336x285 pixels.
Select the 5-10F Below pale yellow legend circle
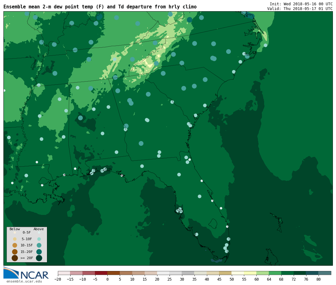15,239
